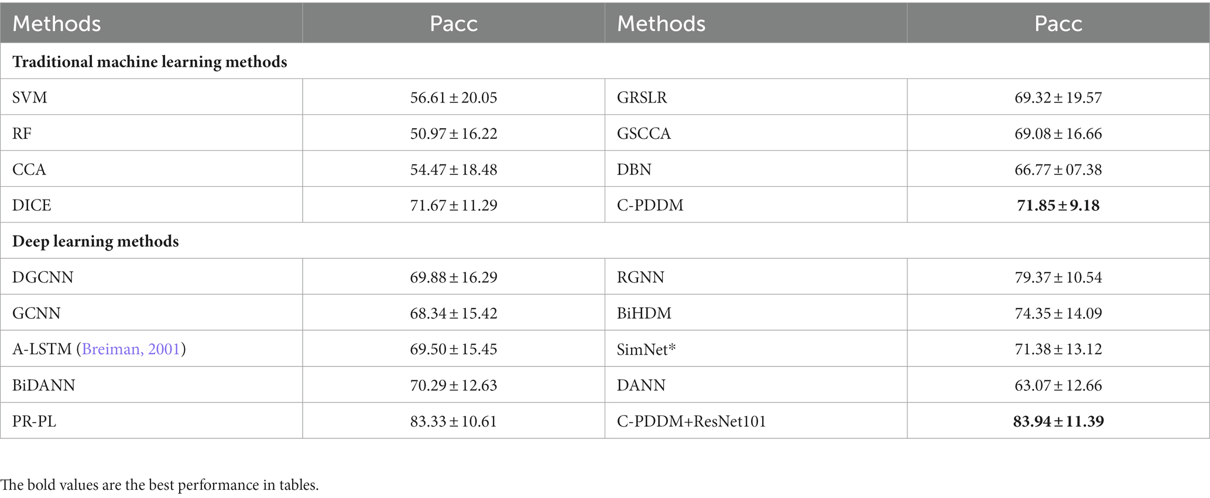
Task: Select the first Pacc column header
Action: pos(454,23)
